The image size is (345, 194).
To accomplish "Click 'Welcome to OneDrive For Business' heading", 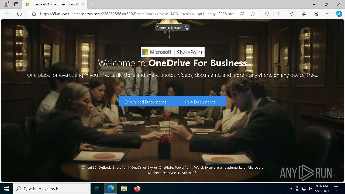I will [x=172, y=63].
